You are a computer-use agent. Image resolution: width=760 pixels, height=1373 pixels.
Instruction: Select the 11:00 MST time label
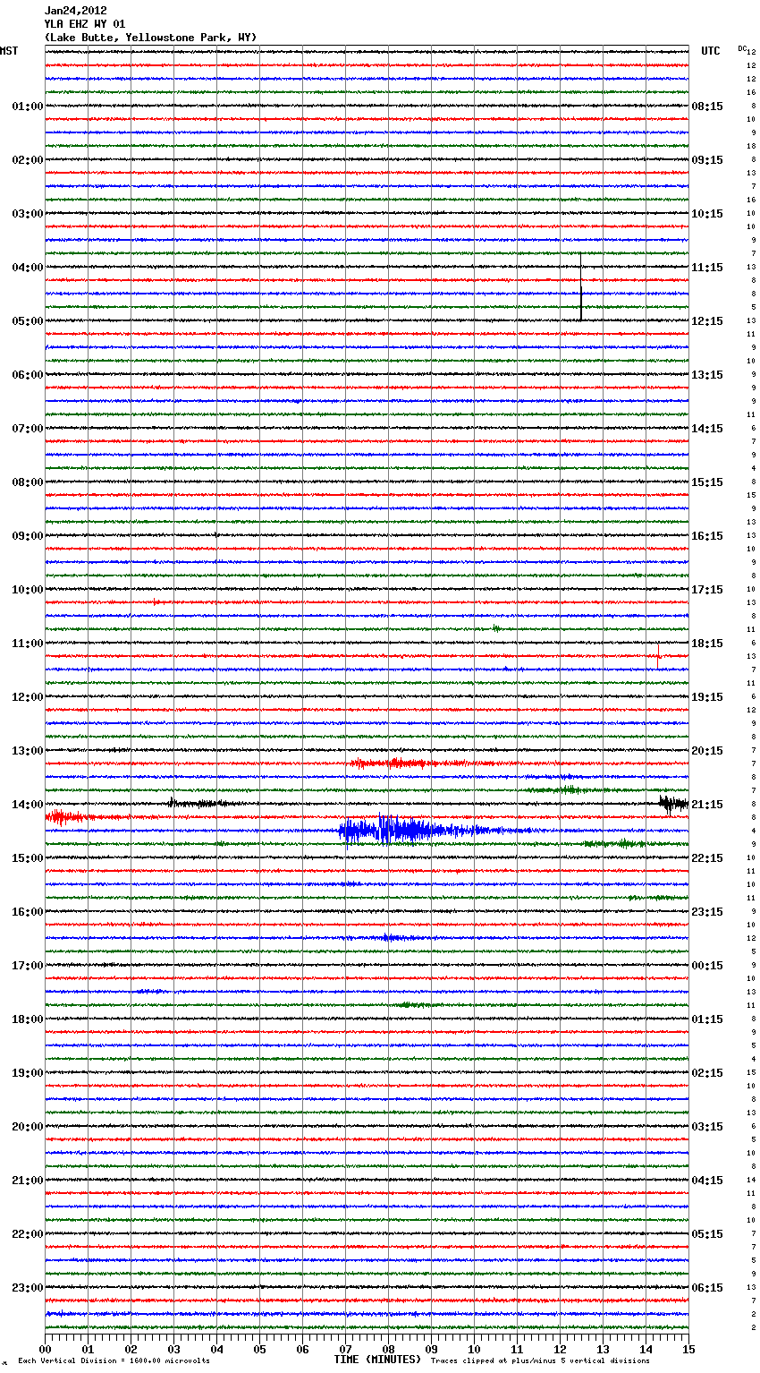click(28, 644)
